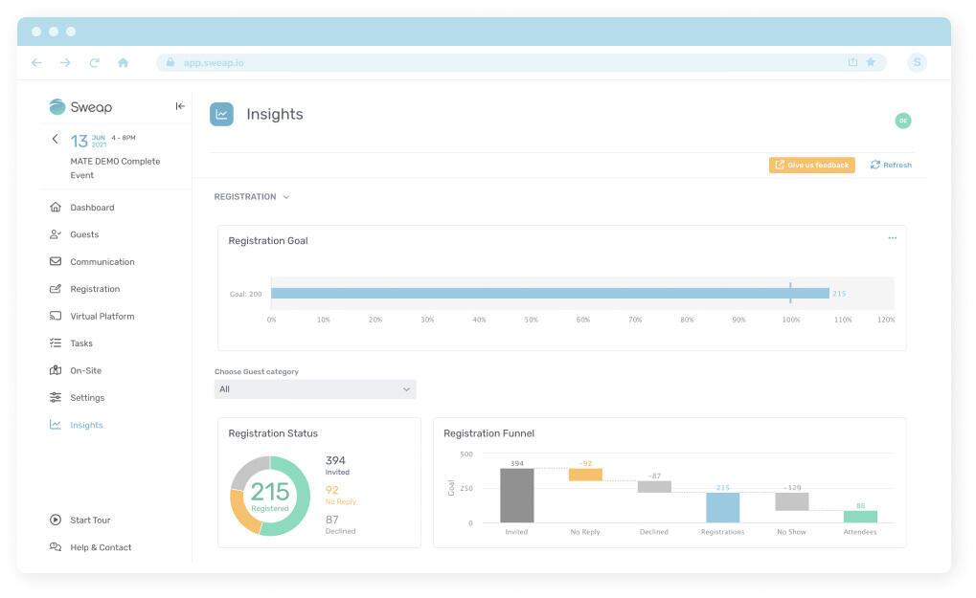Open Registration Goal three-dot options menu

coord(892,238)
